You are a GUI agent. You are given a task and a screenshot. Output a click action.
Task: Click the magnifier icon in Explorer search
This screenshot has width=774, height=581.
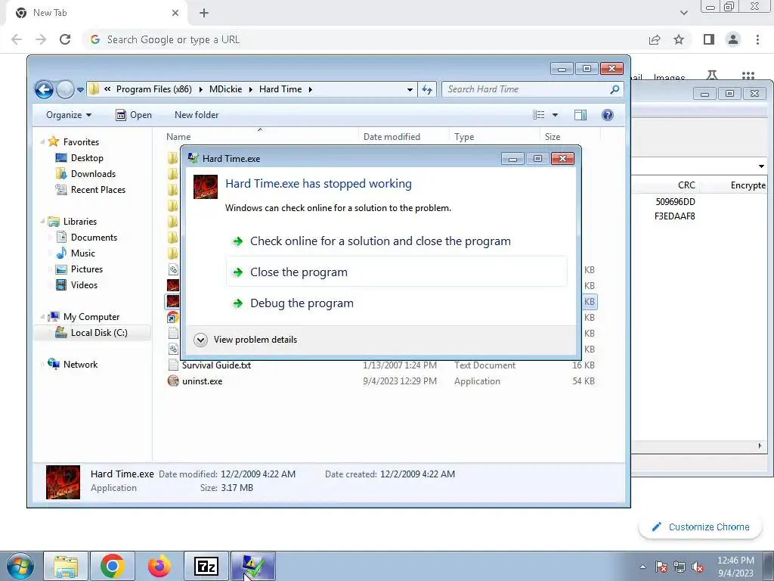click(615, 89)
